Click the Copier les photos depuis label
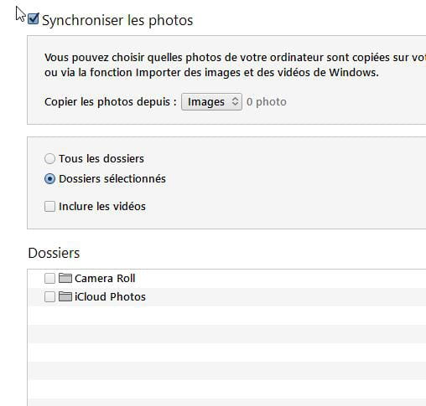This screenshot has width=426, height=406. point(111,102)
